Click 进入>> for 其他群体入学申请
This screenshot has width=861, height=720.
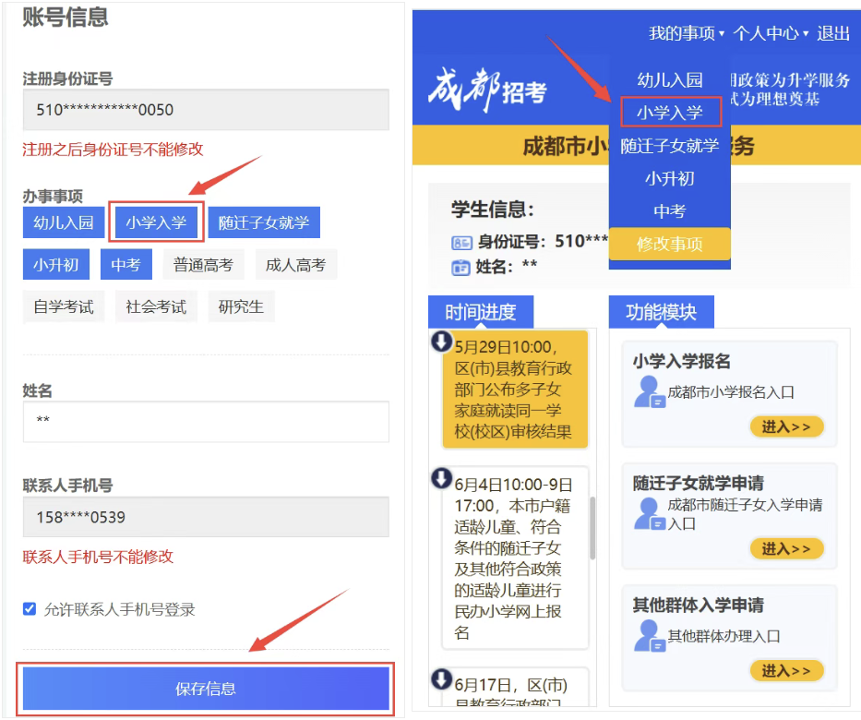coord(786,670)
